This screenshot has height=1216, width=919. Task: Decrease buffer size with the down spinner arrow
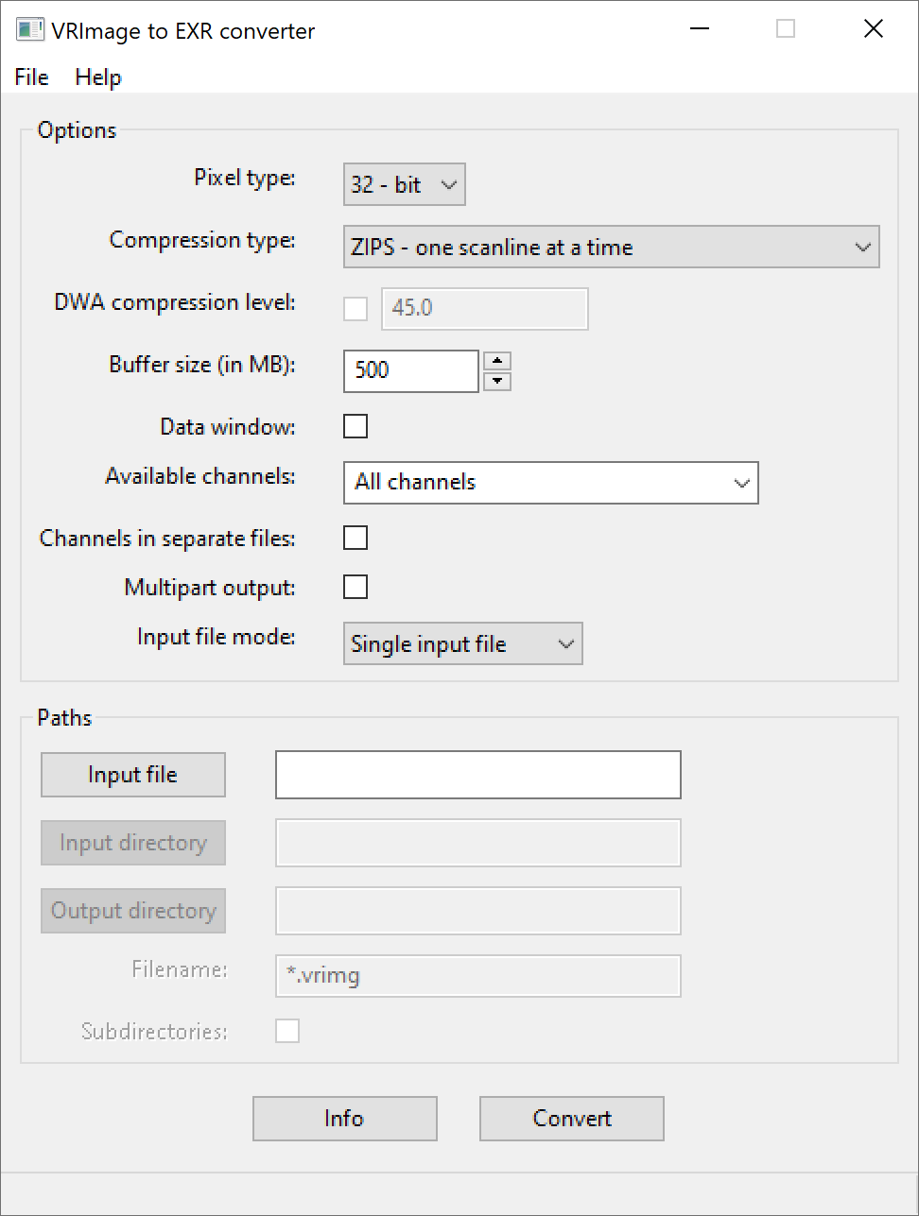coord(497,381)
